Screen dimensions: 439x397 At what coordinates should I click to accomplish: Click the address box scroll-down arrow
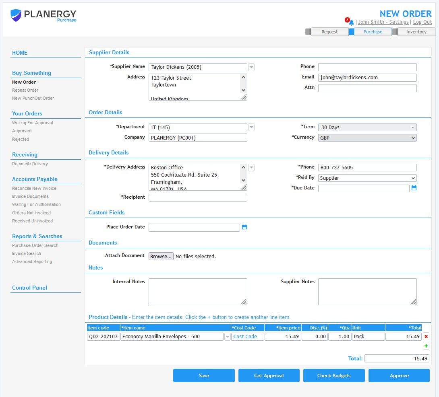coord(243,91)
